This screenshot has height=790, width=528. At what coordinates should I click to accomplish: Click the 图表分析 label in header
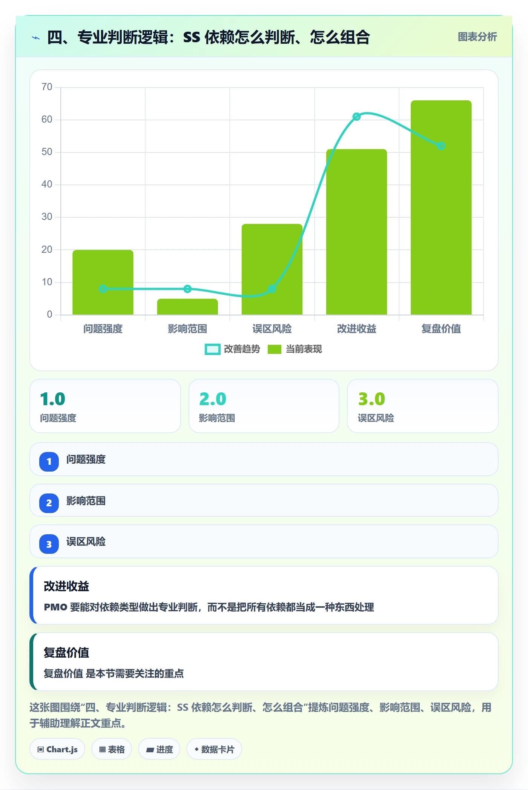point(477,37)
